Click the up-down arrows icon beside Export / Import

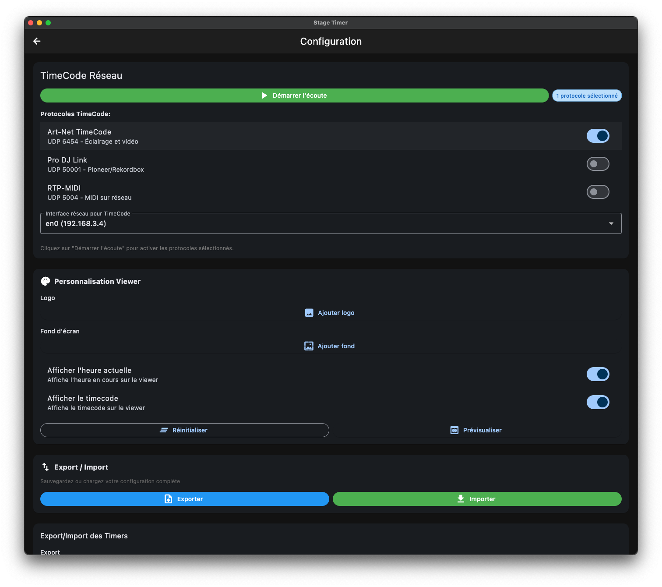[46, 467]
